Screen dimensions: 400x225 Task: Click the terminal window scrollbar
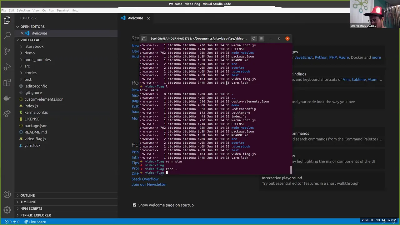[x=291, y=170]
